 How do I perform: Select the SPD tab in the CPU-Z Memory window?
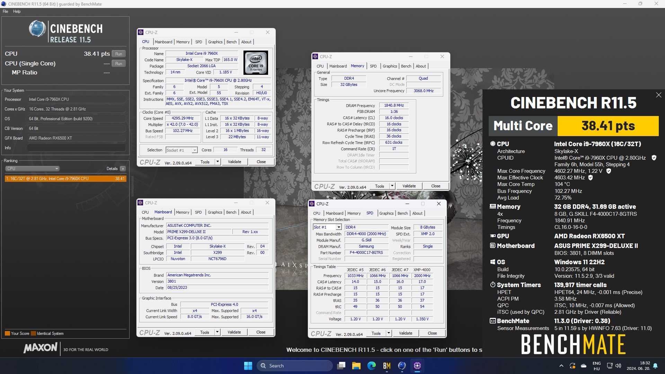373,66
